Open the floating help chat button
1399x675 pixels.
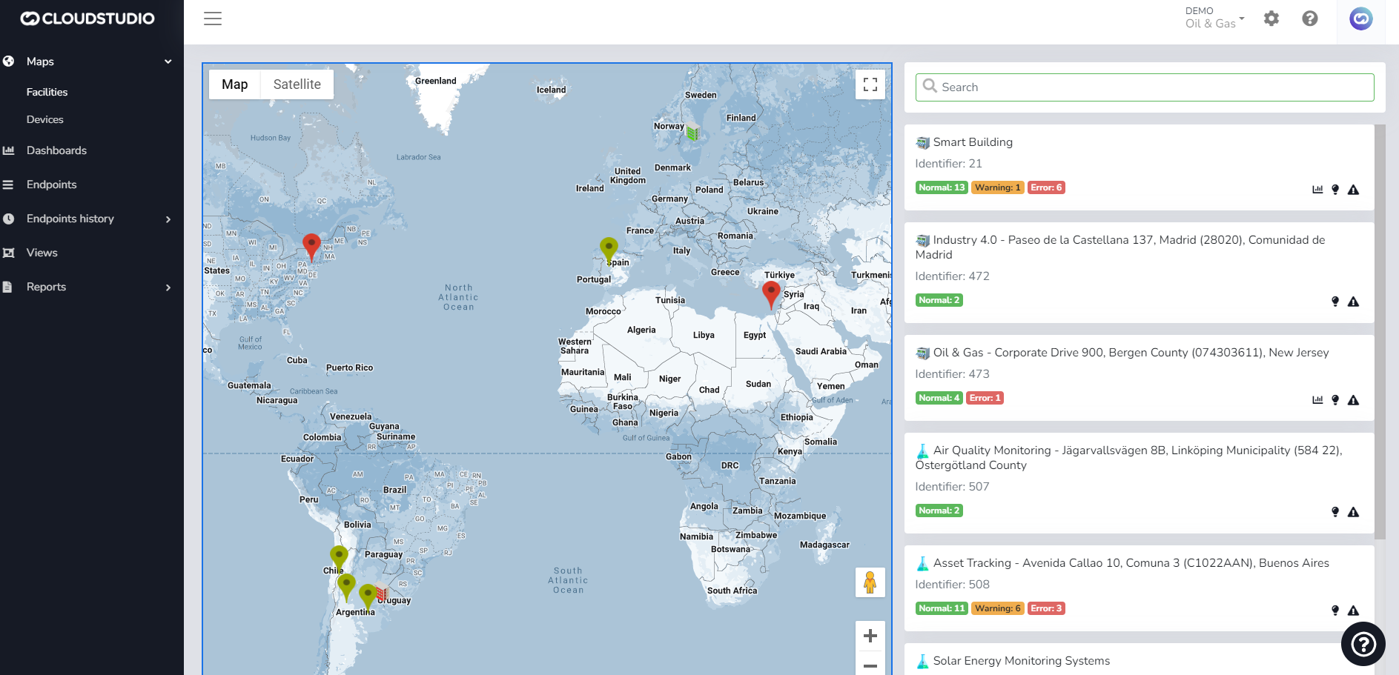point(1363,644)
